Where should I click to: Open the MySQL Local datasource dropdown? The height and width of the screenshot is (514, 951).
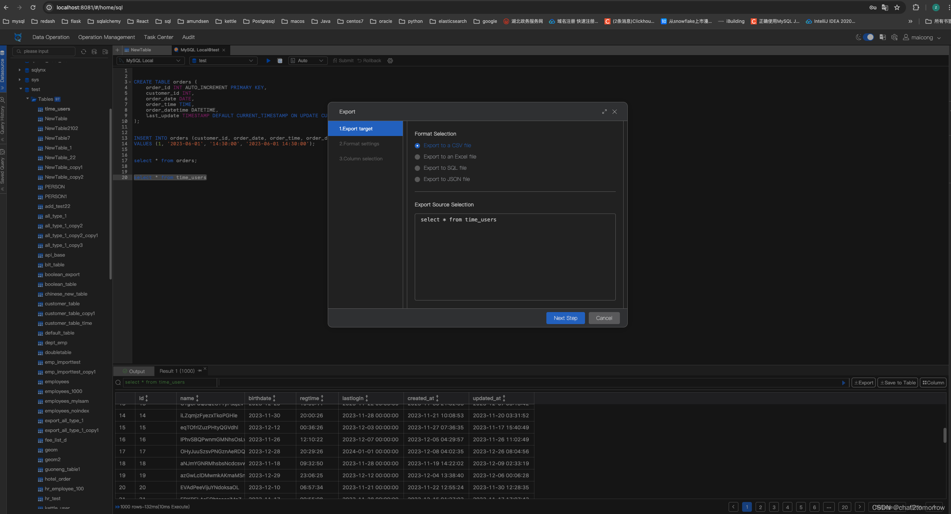[x=151, y=61]
